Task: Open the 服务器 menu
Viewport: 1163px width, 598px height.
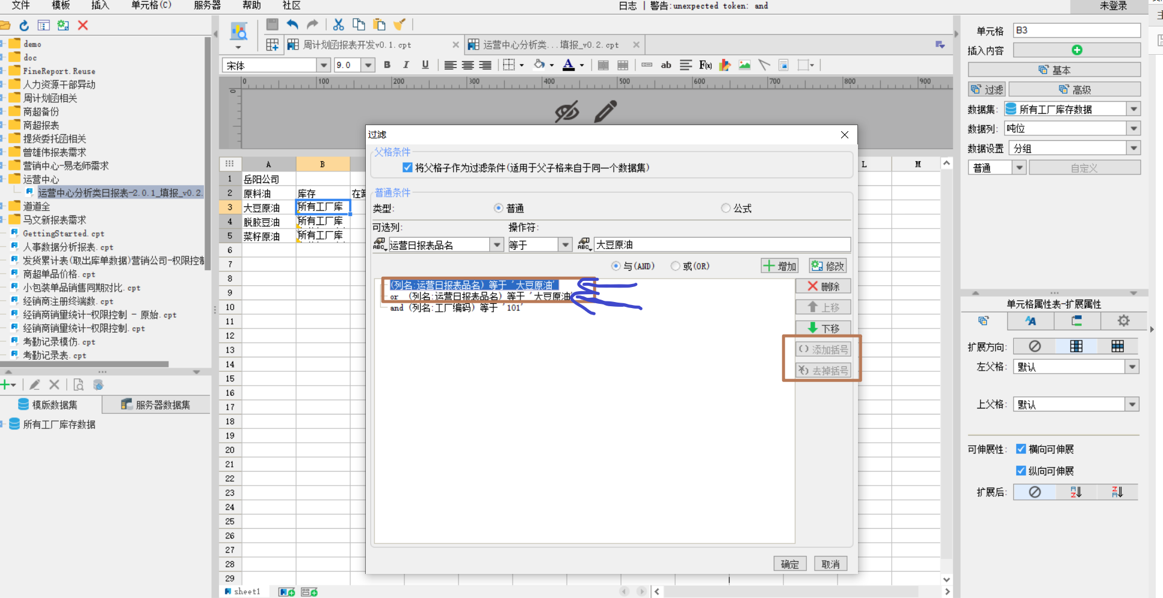Action: 207,5
